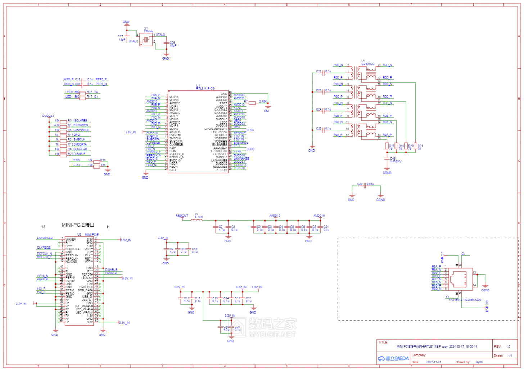Select the MINI-PCIE接口 text label
This screenshot has height=371, width=524.
click(x=78, y=225)
